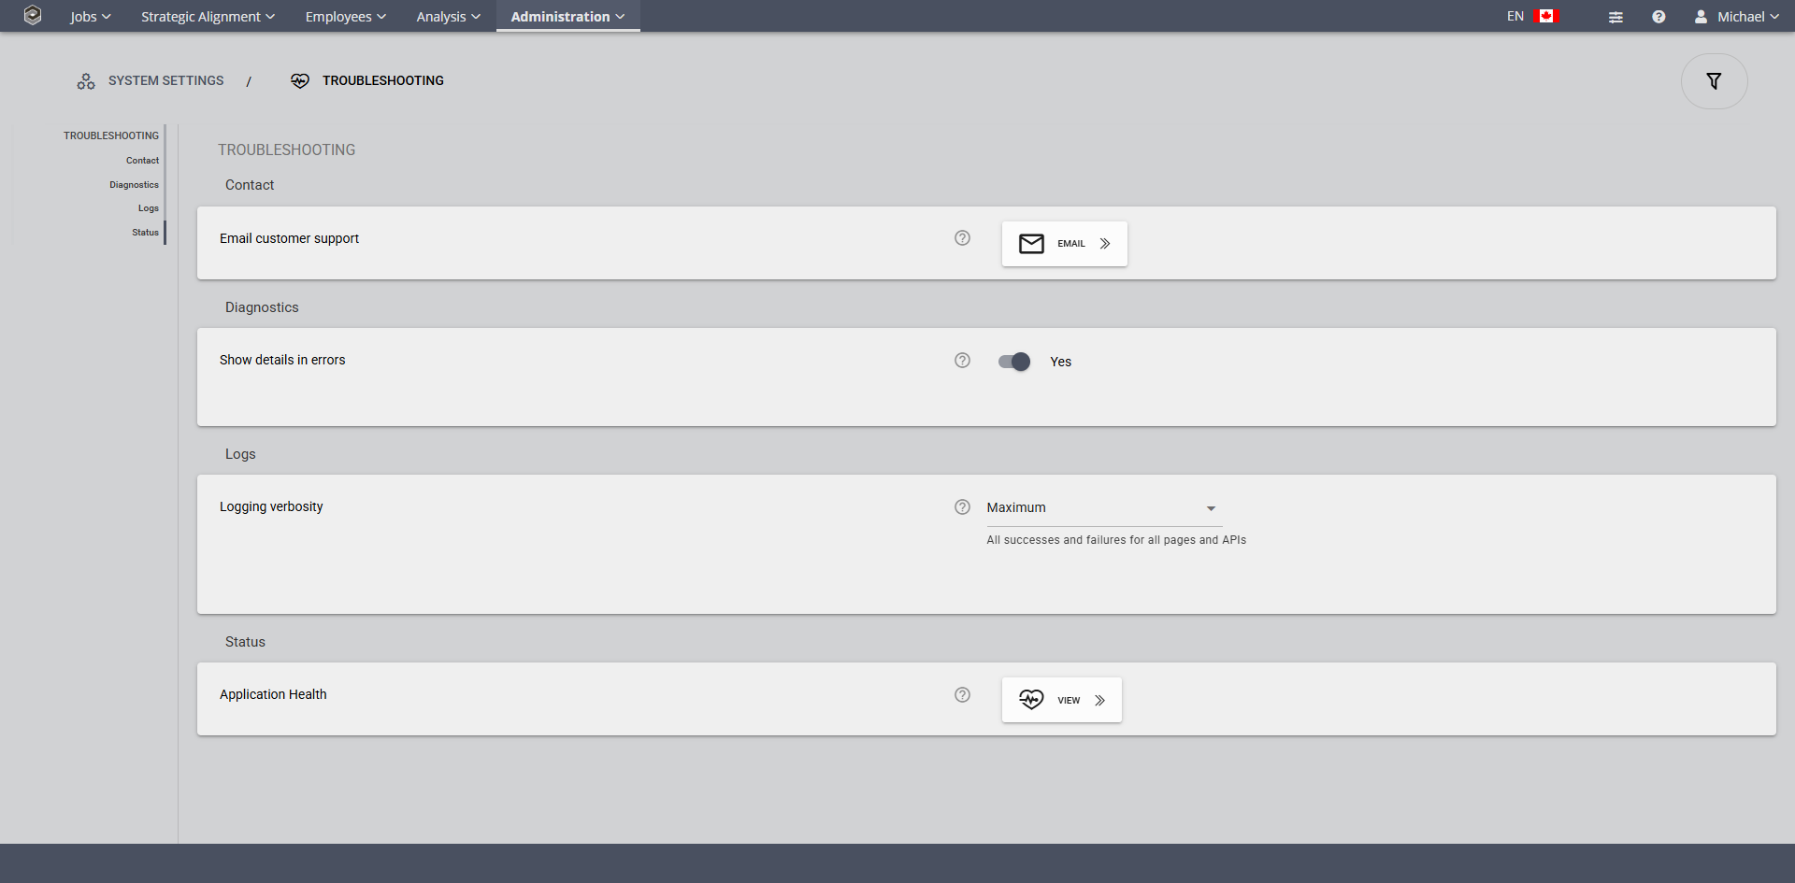Image resolution: width=1795 pixels, height=883 pixels.
Task: Open the Strategic Alignment menu
Action: (208, 16)
